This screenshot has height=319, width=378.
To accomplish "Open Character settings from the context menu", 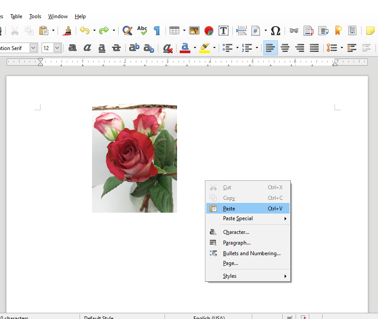I will pyautogui.click(x=236, y=232).
